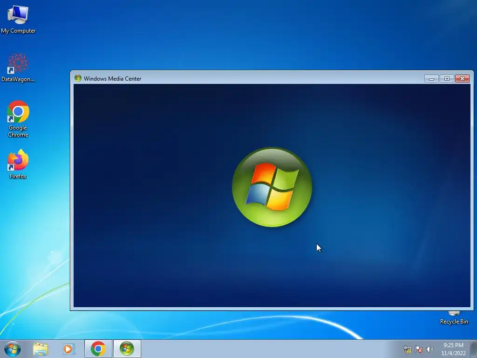
Task: Open the Recycle Bin on the desktop
Action: click(x=454, y=318)
